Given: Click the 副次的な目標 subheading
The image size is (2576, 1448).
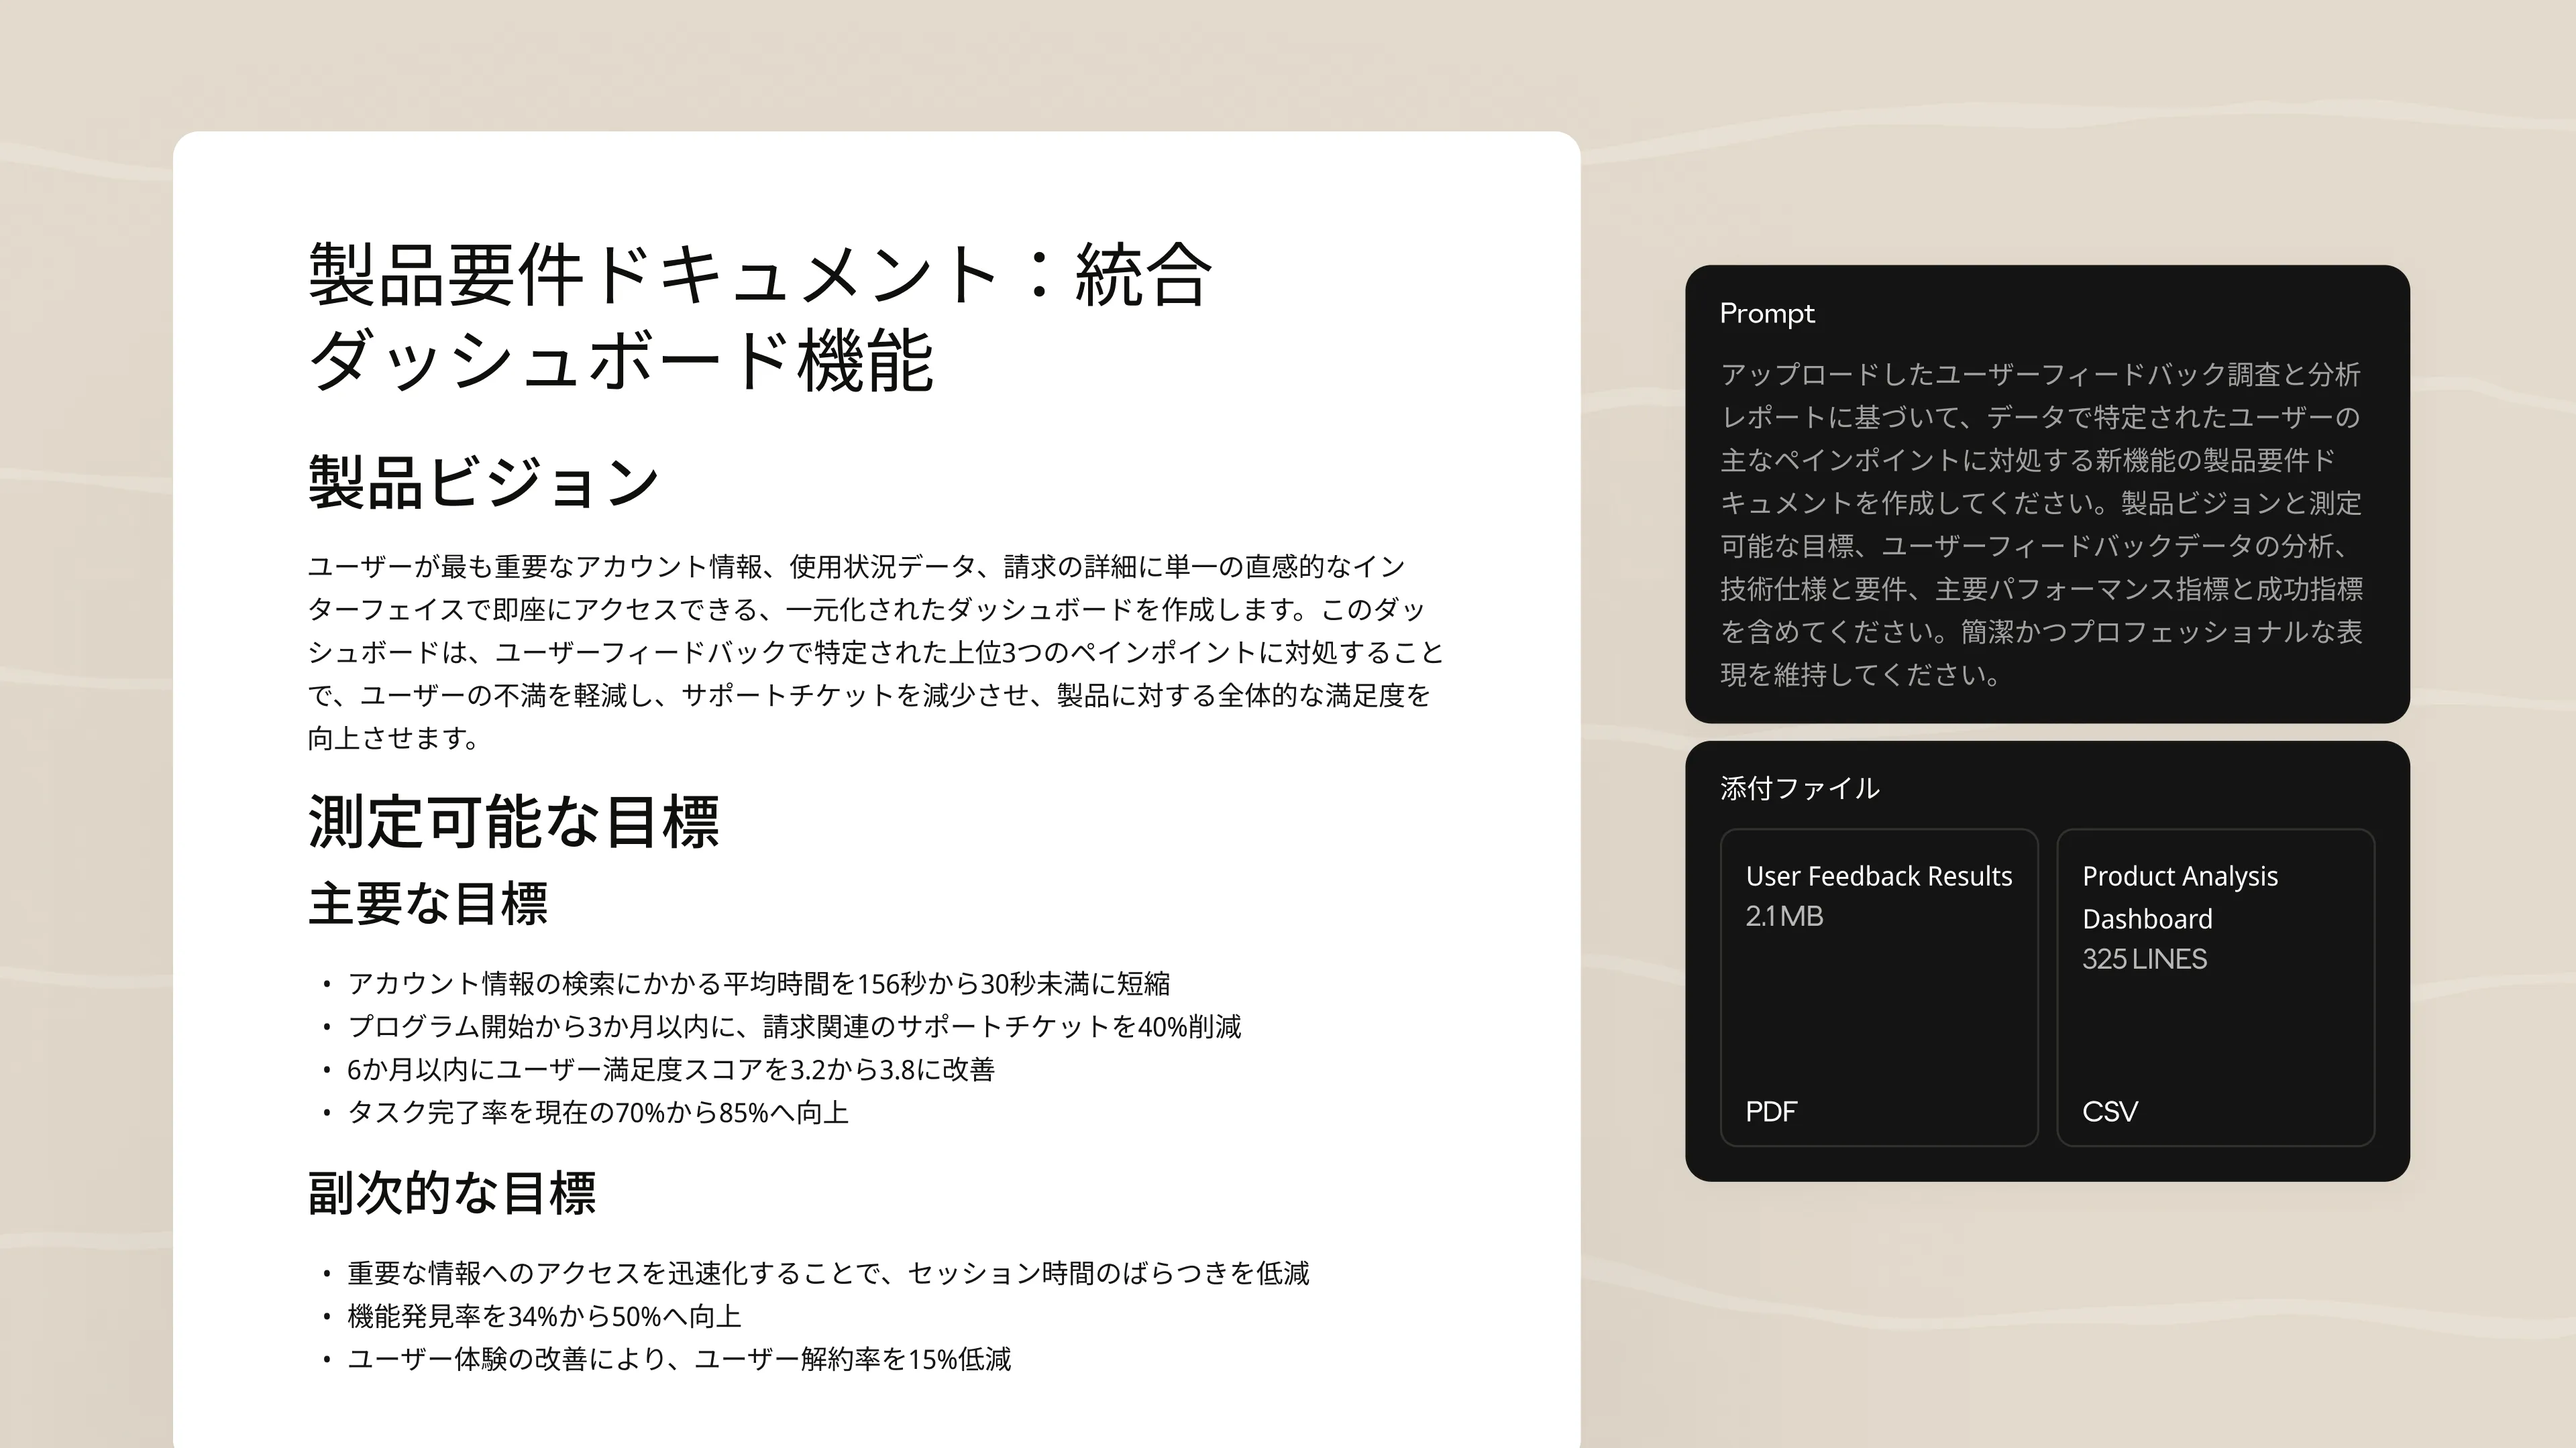Looking at the screenshot, I should tap(451, 1192).
